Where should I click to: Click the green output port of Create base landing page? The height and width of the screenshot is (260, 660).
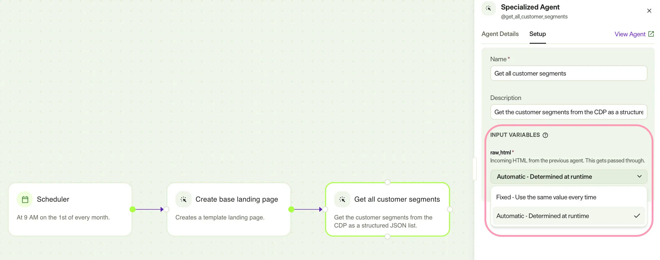click(291, 209)
